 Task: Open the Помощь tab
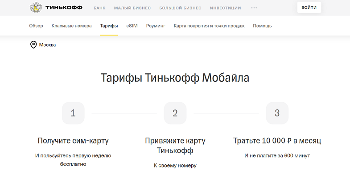[x=262, y=26]
